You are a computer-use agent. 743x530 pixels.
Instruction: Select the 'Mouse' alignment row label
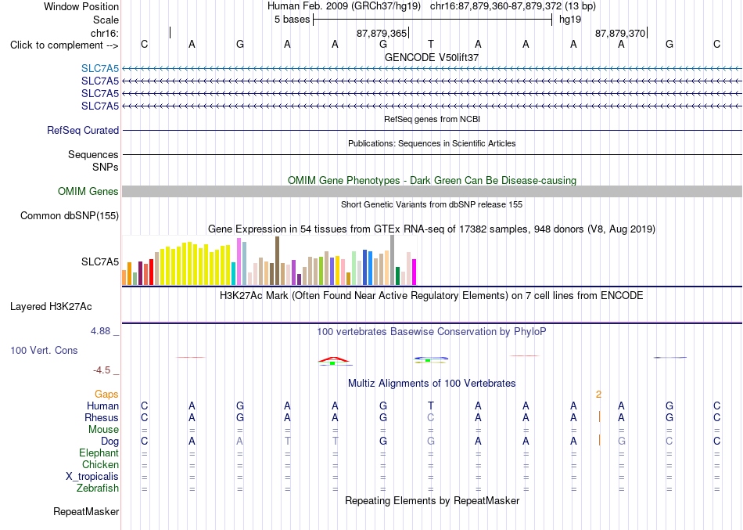[103, 430]
